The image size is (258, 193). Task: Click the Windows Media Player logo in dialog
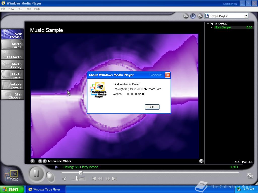[x=98, y=90]
